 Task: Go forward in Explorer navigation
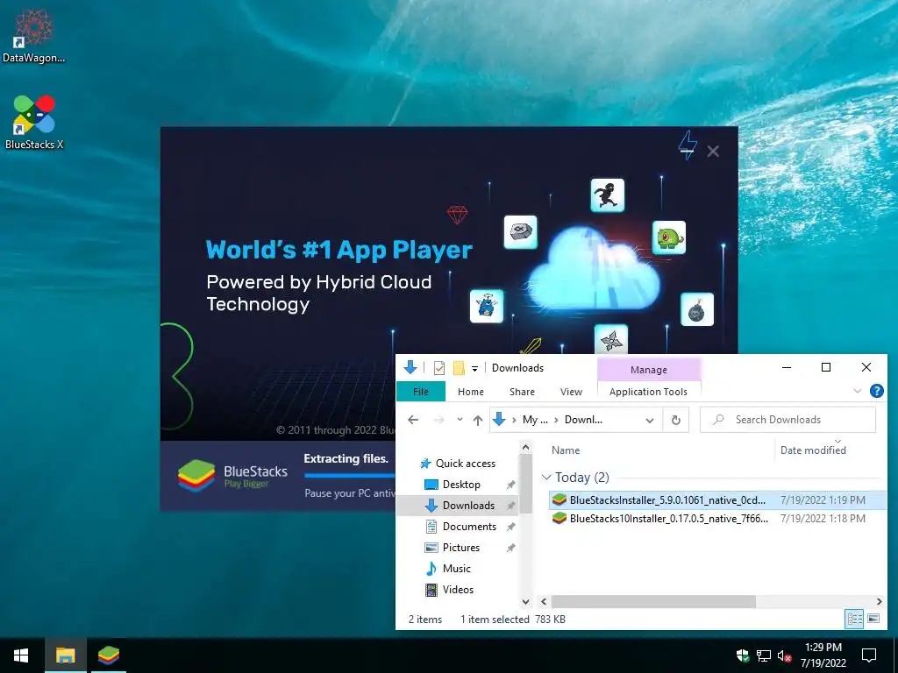(x=438, y=420)
